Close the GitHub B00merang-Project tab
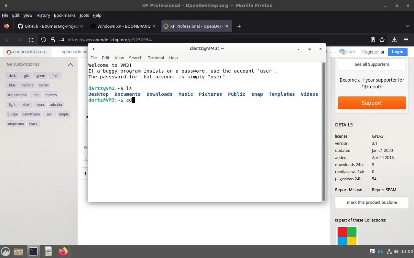 point(81,26)
